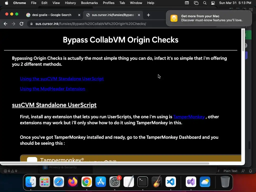The height and width of the screenshot is (192, 256).
Task: Select Plain Text language mode in status bar
Action: point(230,171)
